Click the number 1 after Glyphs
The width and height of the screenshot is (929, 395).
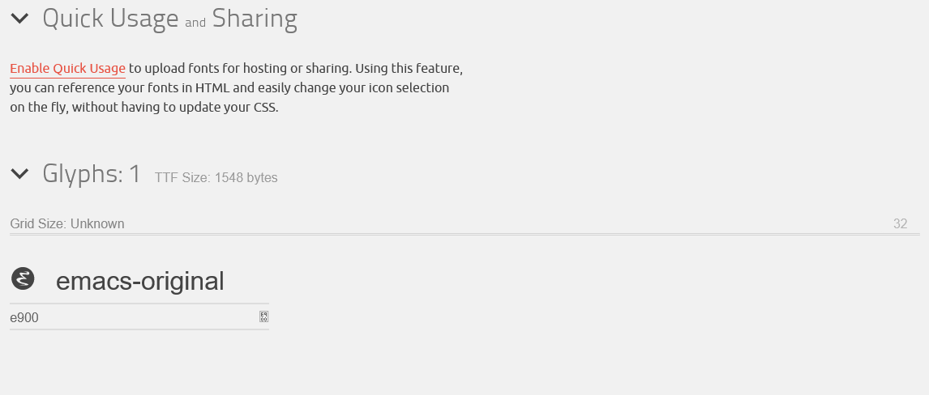click(x=135, y=174)
